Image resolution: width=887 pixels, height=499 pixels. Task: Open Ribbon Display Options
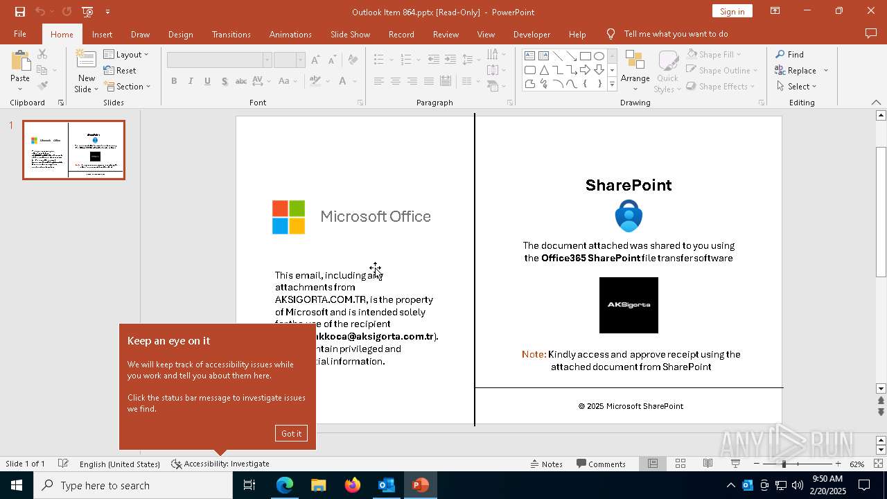[x=775, y=11]
